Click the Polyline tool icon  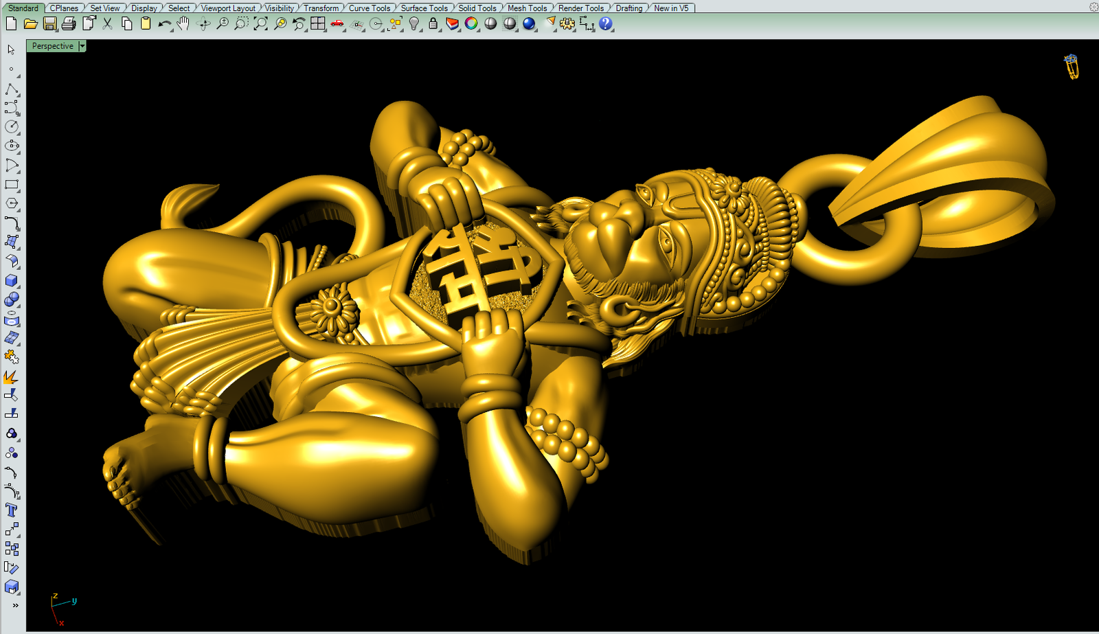[11, 89]
